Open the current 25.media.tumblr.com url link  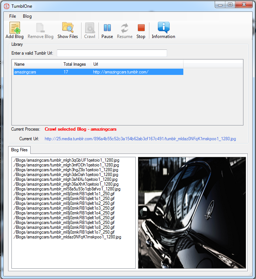pyautogui.click(x=140, y=139)
